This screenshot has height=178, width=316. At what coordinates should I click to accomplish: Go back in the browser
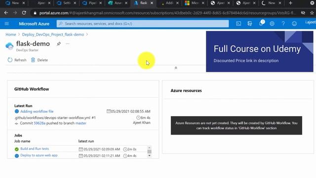[6, 13]
